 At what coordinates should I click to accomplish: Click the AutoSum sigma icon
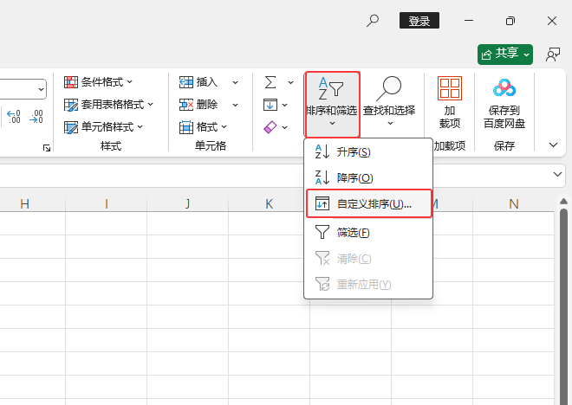pos(270,82)
